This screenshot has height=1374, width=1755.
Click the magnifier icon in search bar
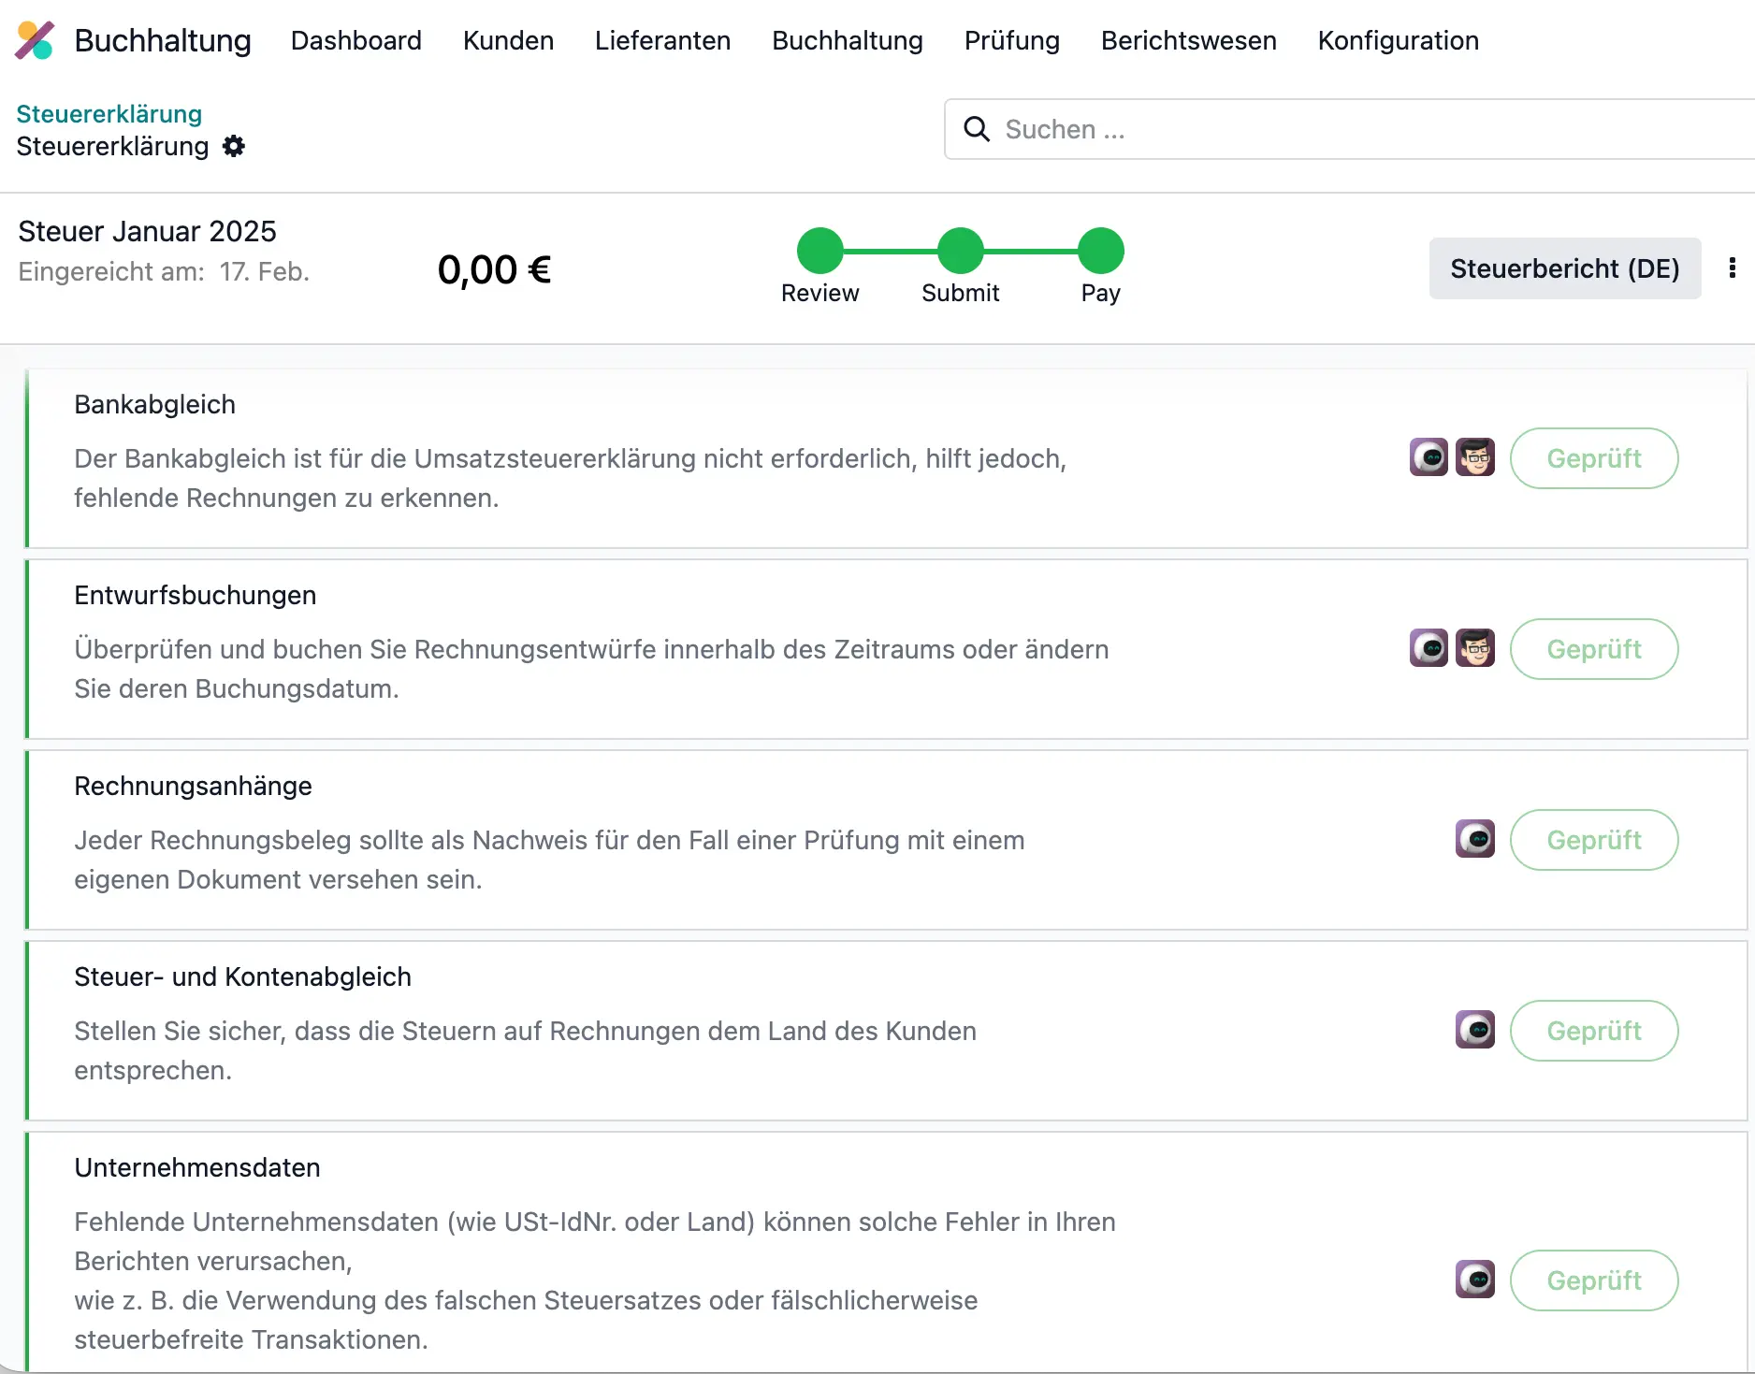(x=977, y=129)
